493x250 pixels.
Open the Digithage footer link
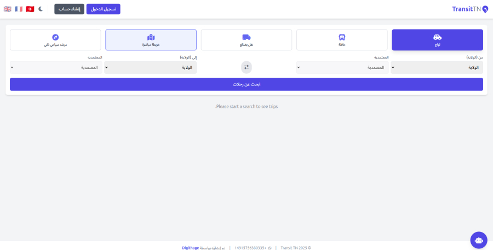(x=190, y=248)
